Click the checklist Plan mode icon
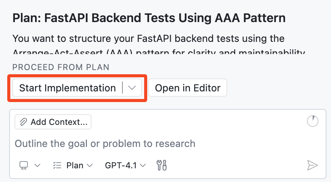This screenshot has width=331, height=182. coord(57,165)
